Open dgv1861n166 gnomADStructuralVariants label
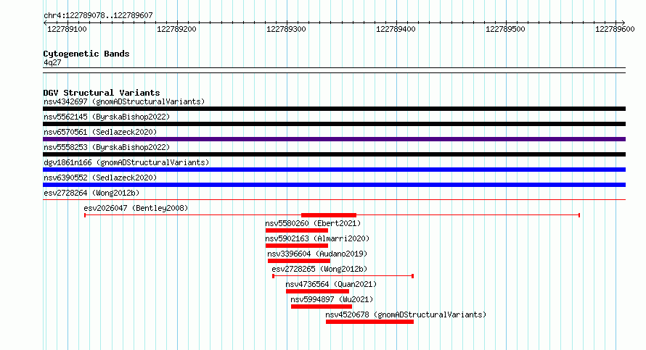Viewport: 646px width, 350px height. [x=126, y=162]
